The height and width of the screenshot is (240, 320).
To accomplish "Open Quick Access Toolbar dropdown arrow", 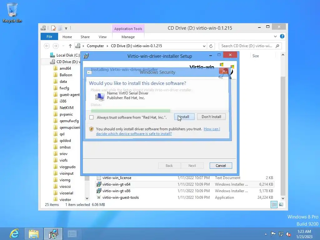I will [x=66, y=28].
